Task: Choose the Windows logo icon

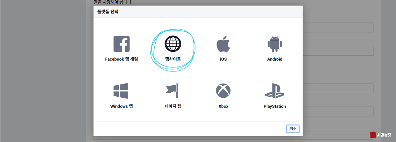Action: click(121, 91)
